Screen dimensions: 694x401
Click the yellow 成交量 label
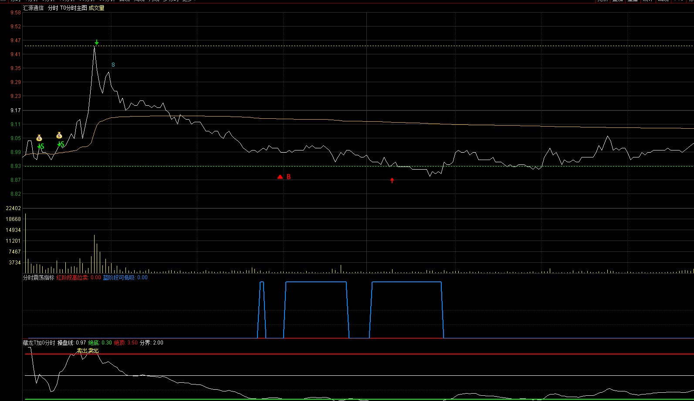97,8
